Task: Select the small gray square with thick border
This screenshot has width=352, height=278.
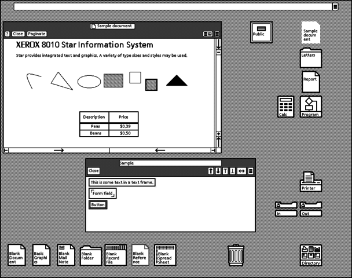Action: [151, 85]
